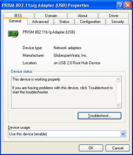
Task: Open the Configuration tab
Action: click(x=90, y=22)
